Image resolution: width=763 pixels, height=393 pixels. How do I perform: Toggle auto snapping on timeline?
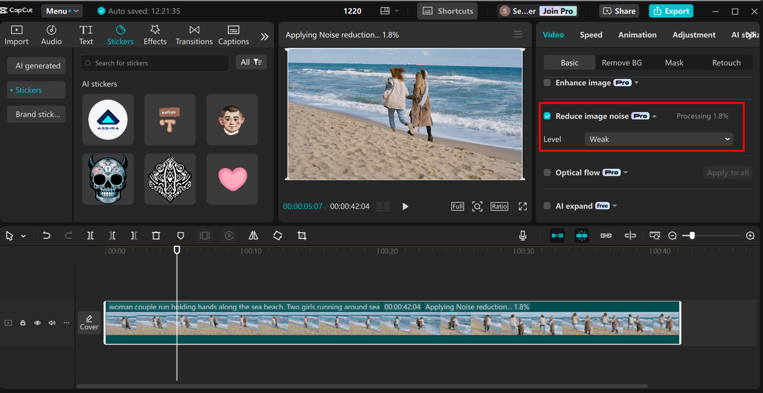click(582, 236)
